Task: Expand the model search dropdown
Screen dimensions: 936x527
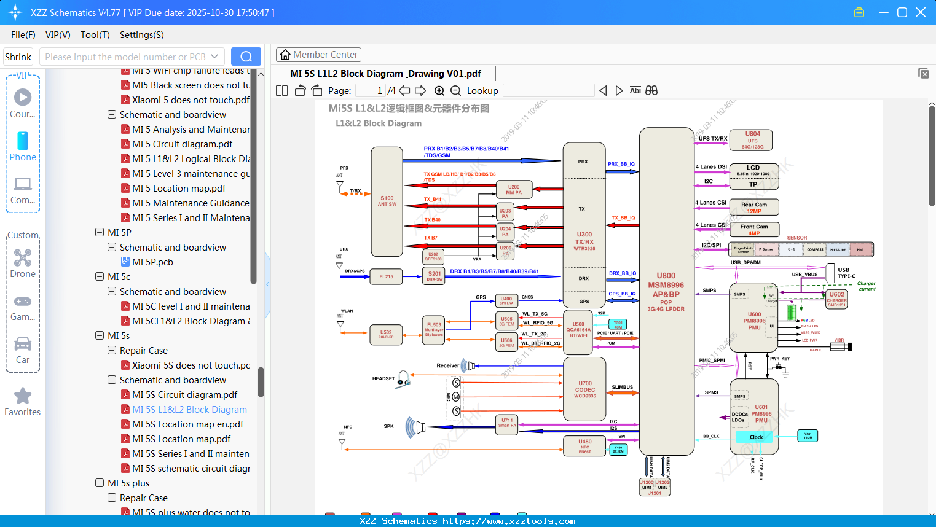Action: click(214, 57)
